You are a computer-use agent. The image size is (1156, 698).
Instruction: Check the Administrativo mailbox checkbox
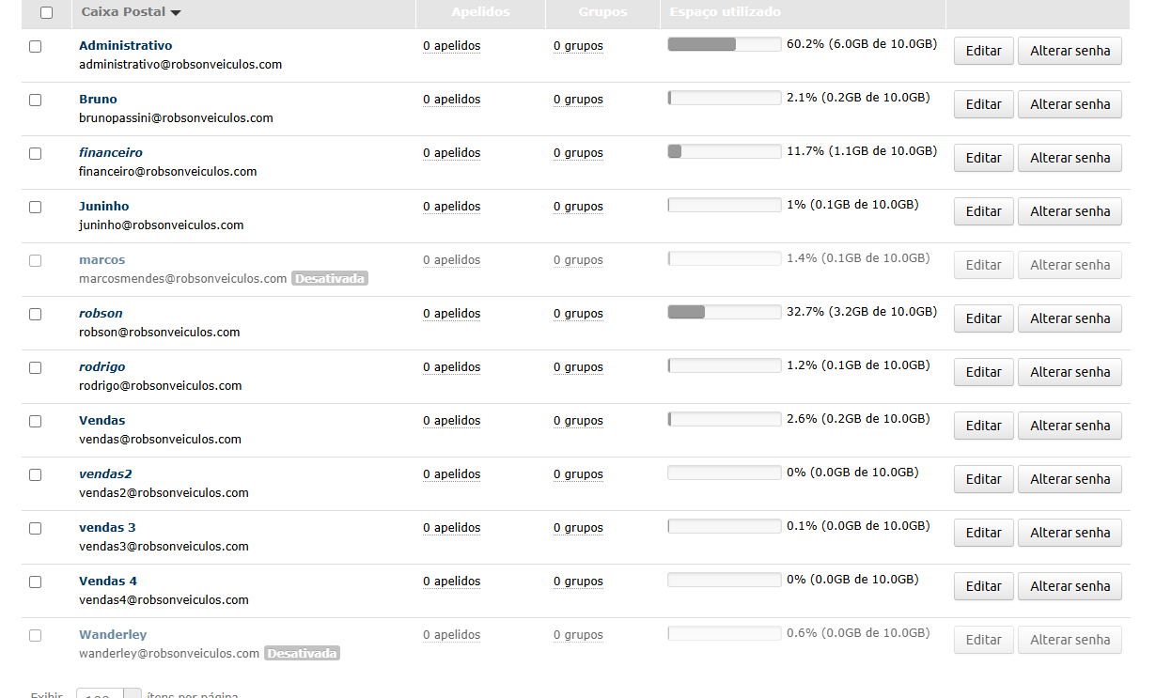[x=36, y=46]
